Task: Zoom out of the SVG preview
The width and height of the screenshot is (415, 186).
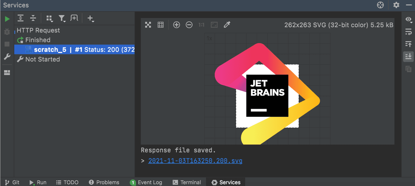Action: (x=189, y=25)
